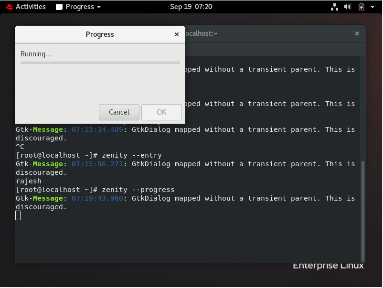Click the Progress application icon in top bar
Viewport: 383px width, 288px height.
(x=60, y=7)
